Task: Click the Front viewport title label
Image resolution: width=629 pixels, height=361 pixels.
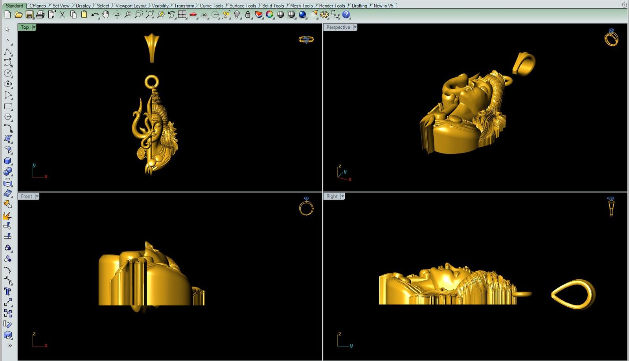Action: tap(26, 196)
